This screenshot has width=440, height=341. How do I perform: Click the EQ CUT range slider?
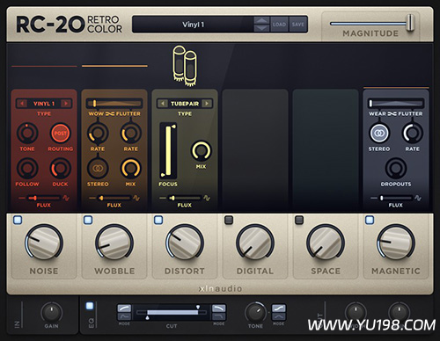172,313
